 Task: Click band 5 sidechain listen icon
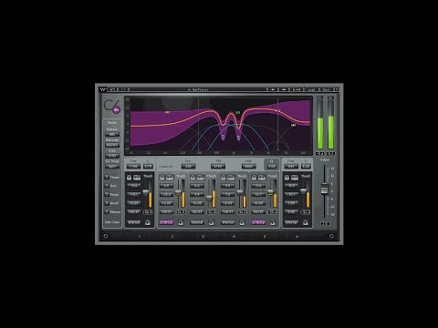point(273,222)
